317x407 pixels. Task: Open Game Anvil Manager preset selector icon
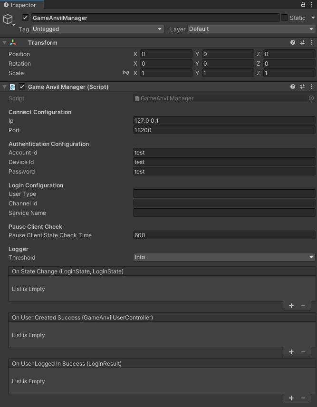(302, 87)
